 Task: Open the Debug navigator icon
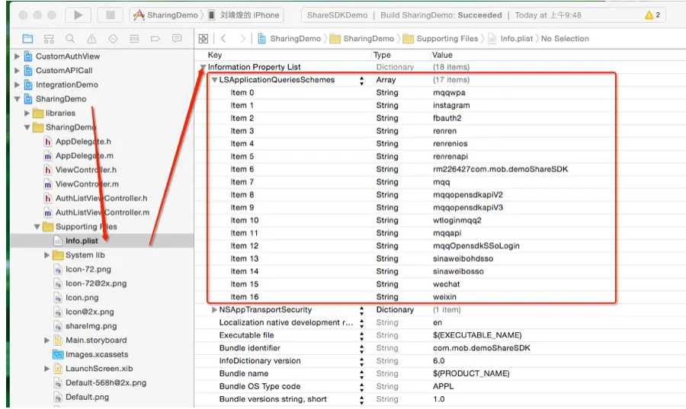[134, 39]
